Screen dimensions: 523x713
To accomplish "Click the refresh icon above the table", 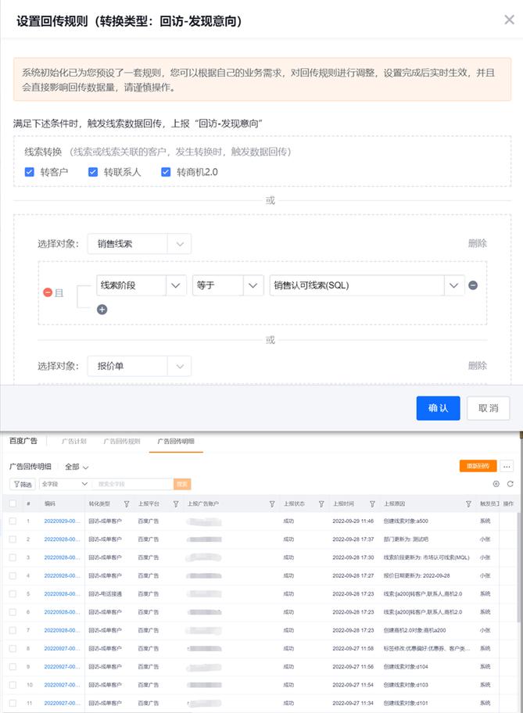I will point(510,484).
